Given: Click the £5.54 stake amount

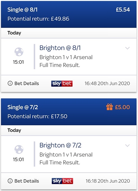Looking at the screenshot, I should [123, 10].
